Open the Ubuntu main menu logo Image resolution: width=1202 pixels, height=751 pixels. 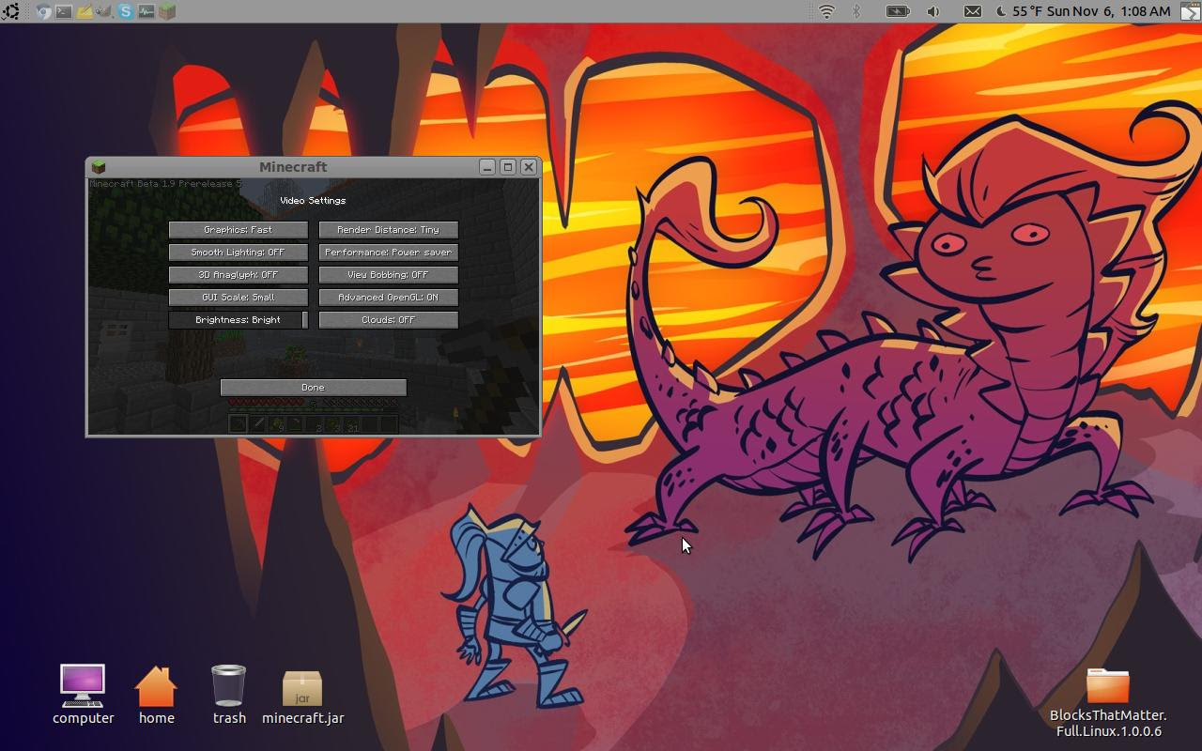coord(10,11)
